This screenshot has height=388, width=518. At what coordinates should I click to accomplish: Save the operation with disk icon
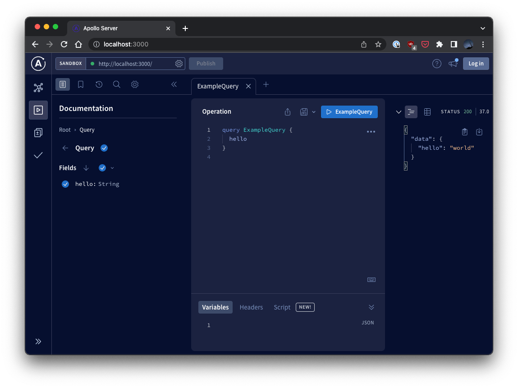coord(303,112)
